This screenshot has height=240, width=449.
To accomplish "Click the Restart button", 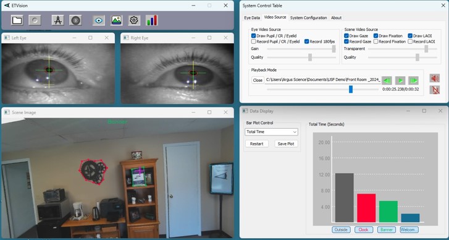I will pyautogui.click(x=256, y=144).
